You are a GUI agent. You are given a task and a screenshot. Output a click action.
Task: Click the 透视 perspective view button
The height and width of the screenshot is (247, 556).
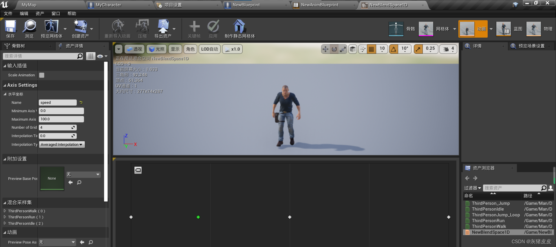(134, 49)
